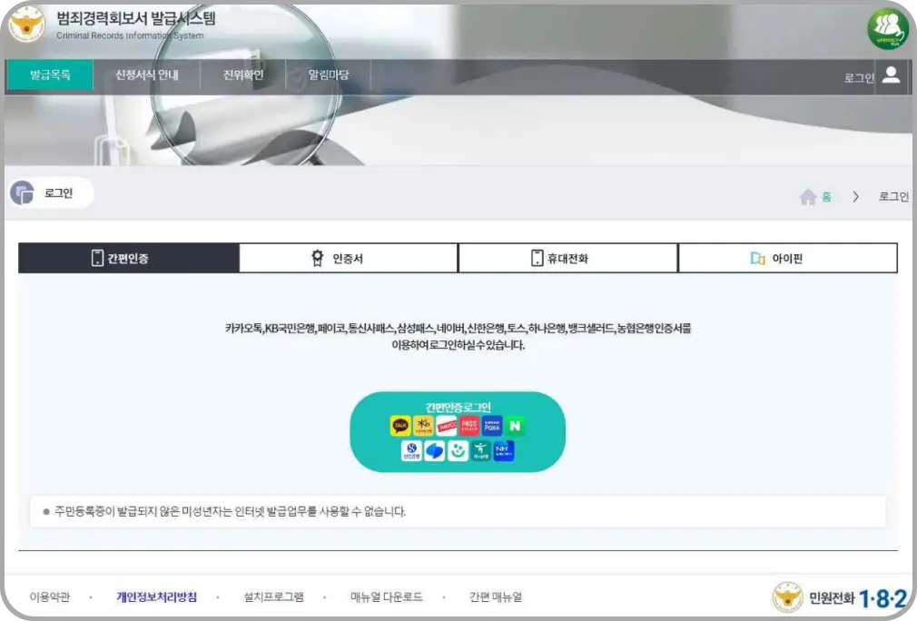Open the user profile icon in header
The height and width of the screenshot is (621, 917).
click(891, 76)
